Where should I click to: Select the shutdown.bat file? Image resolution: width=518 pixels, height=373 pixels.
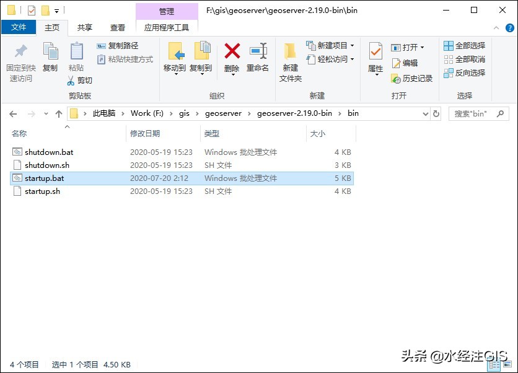click(182, 152)
